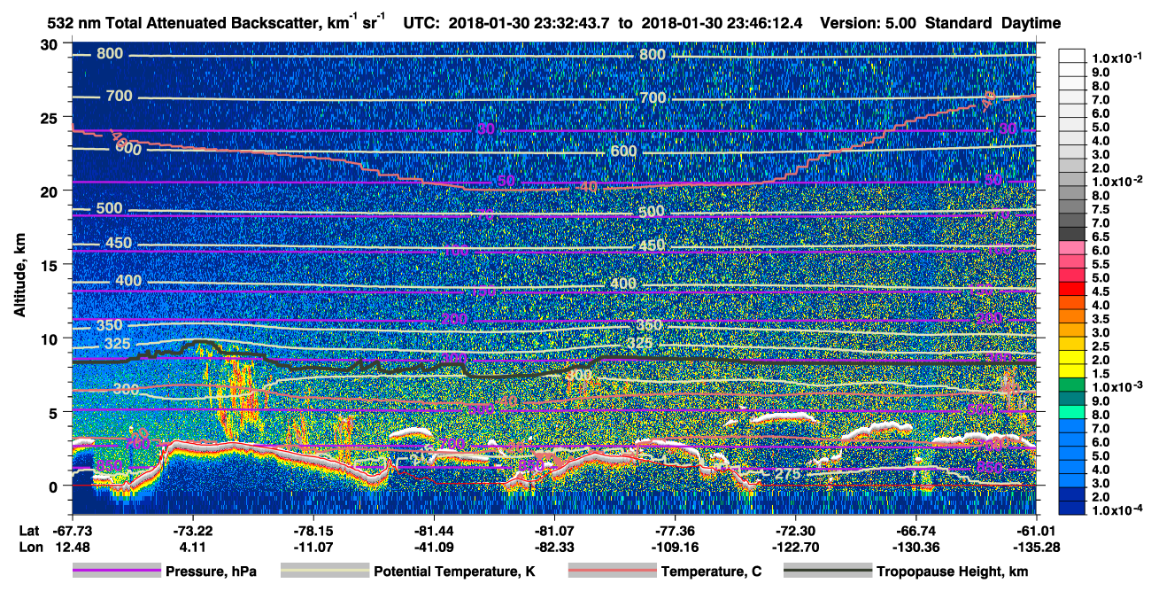Click the colorbar label 7.5
1151x591 pixels.
1101,209
